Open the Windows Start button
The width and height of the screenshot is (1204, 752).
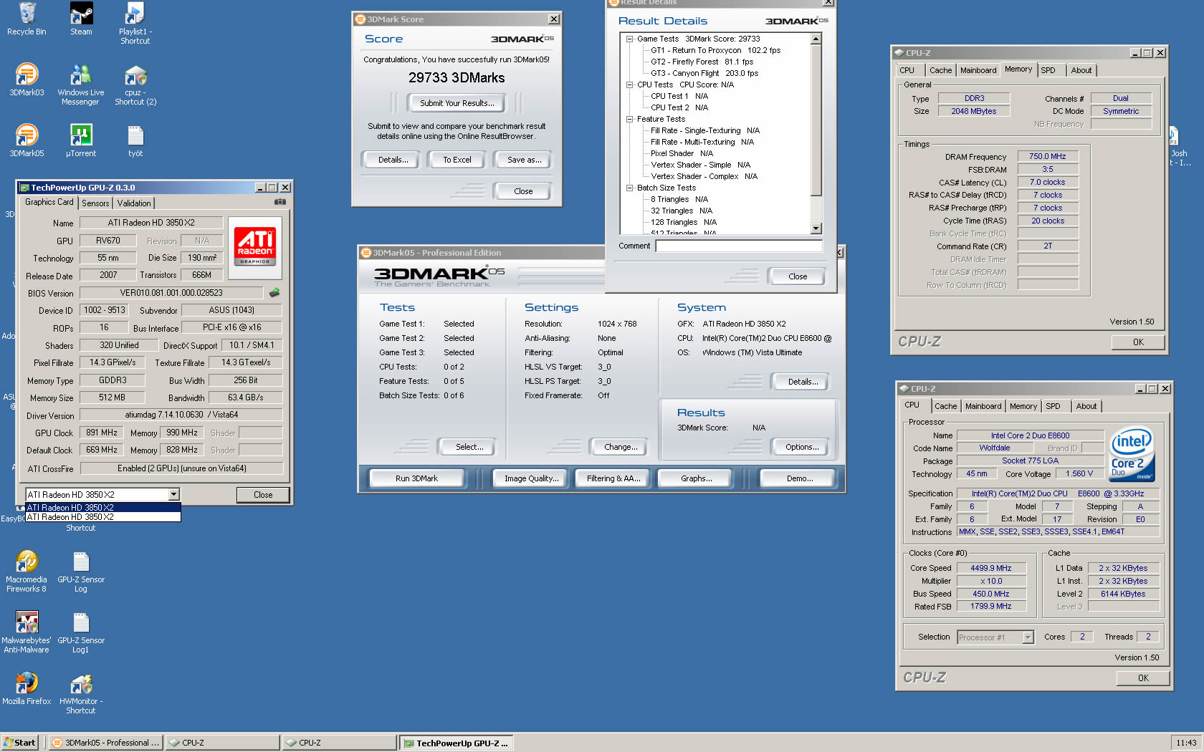click(x=19, y=743)
